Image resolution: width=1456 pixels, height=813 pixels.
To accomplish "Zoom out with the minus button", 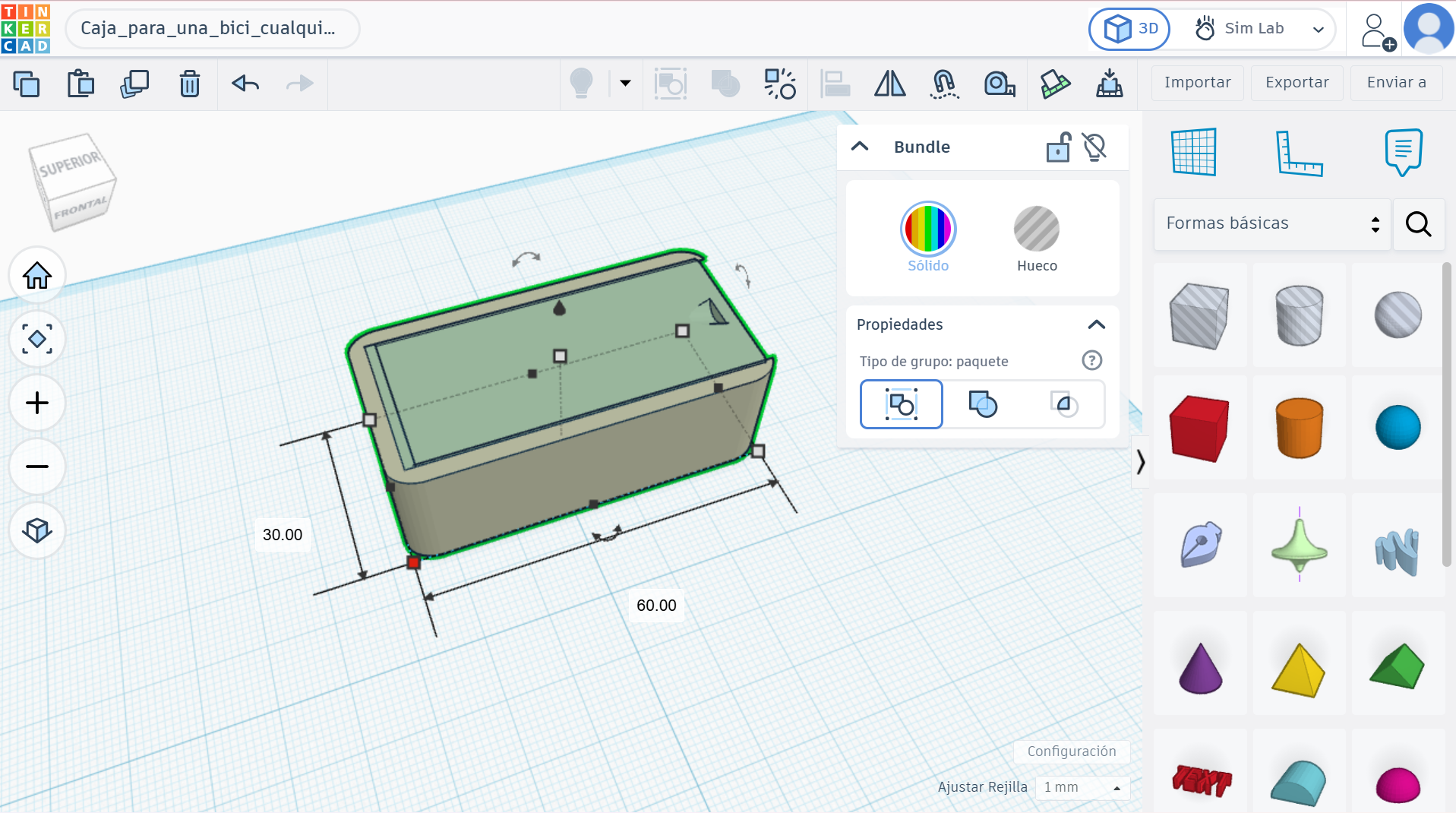I will tap(37, 467).
